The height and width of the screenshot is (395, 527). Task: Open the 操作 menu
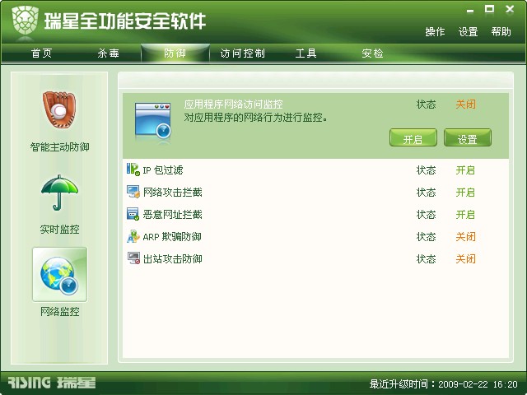click(435, 32)
